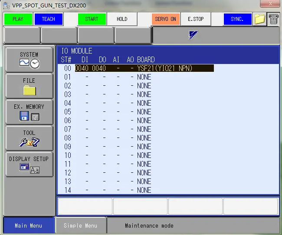Image resolution: width=282 pixels, height=235 pixels.
Task: Click the SYNC. button
Action: [x=237, y=19]
